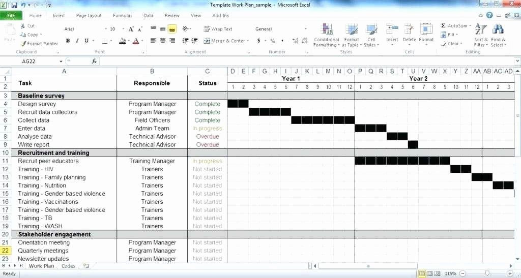Click the Font Color letter A icon
This screenshot has width=521, height=278.
point(135,41)
